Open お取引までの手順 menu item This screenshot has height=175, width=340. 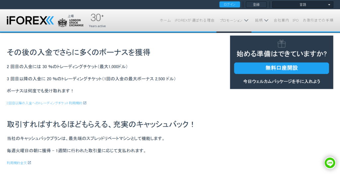pyautogui.click(x=318, y=20)
